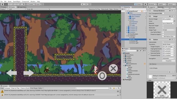Toggle the Button component enabled checkbox
The image size is (177, 99).
pyautogui.click(x=152, y=40)
